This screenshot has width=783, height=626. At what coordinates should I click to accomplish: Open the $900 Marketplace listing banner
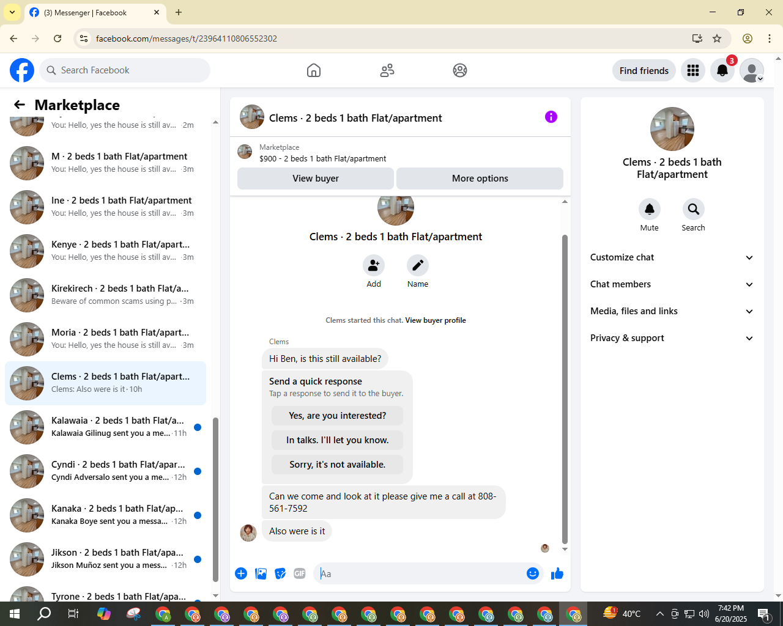click(x=400, y=152)
